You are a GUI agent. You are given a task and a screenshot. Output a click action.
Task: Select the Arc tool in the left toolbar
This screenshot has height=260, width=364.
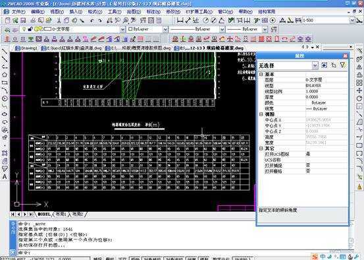pyautogui.click(x=5, y=90)
